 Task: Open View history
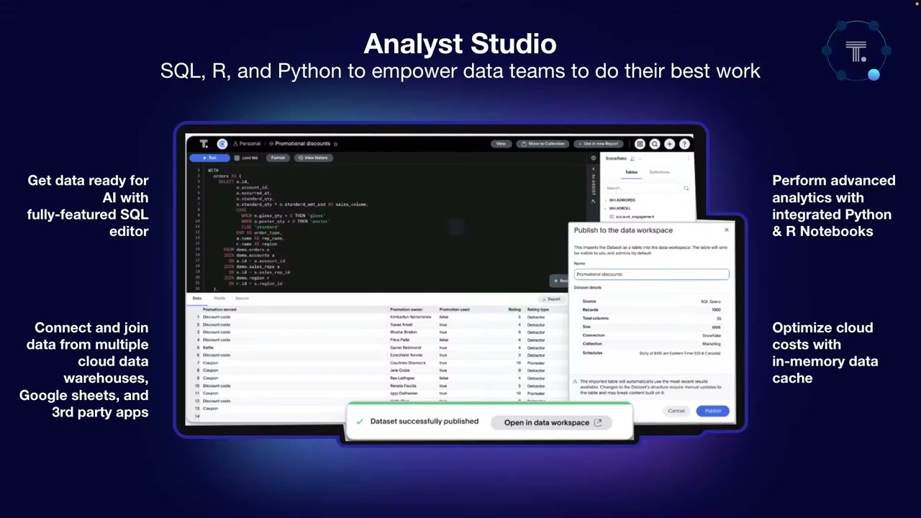pyautogui.click(x=313, y=158)
